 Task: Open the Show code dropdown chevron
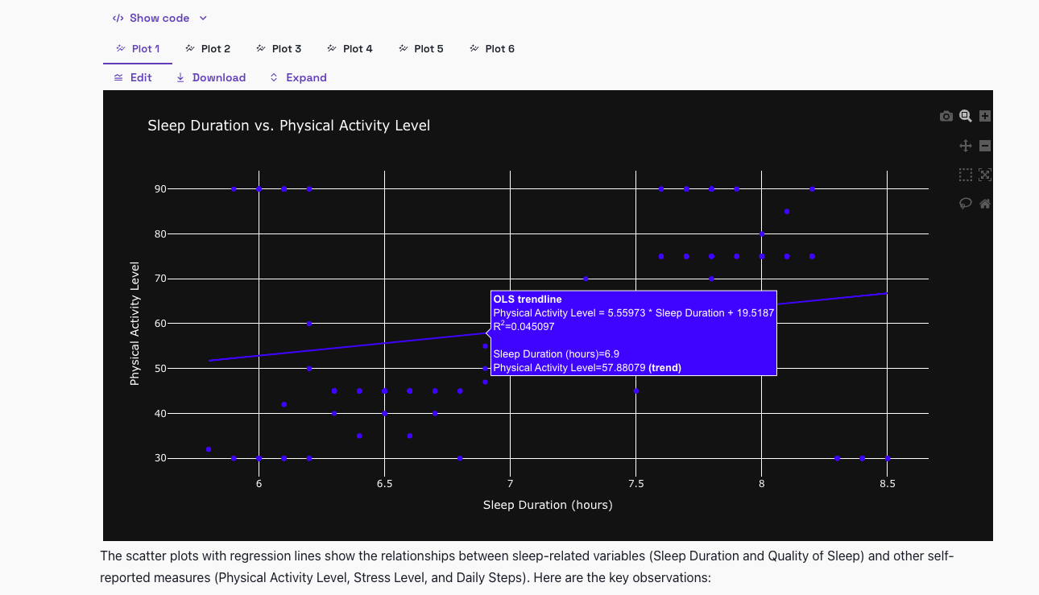[202, 17]
